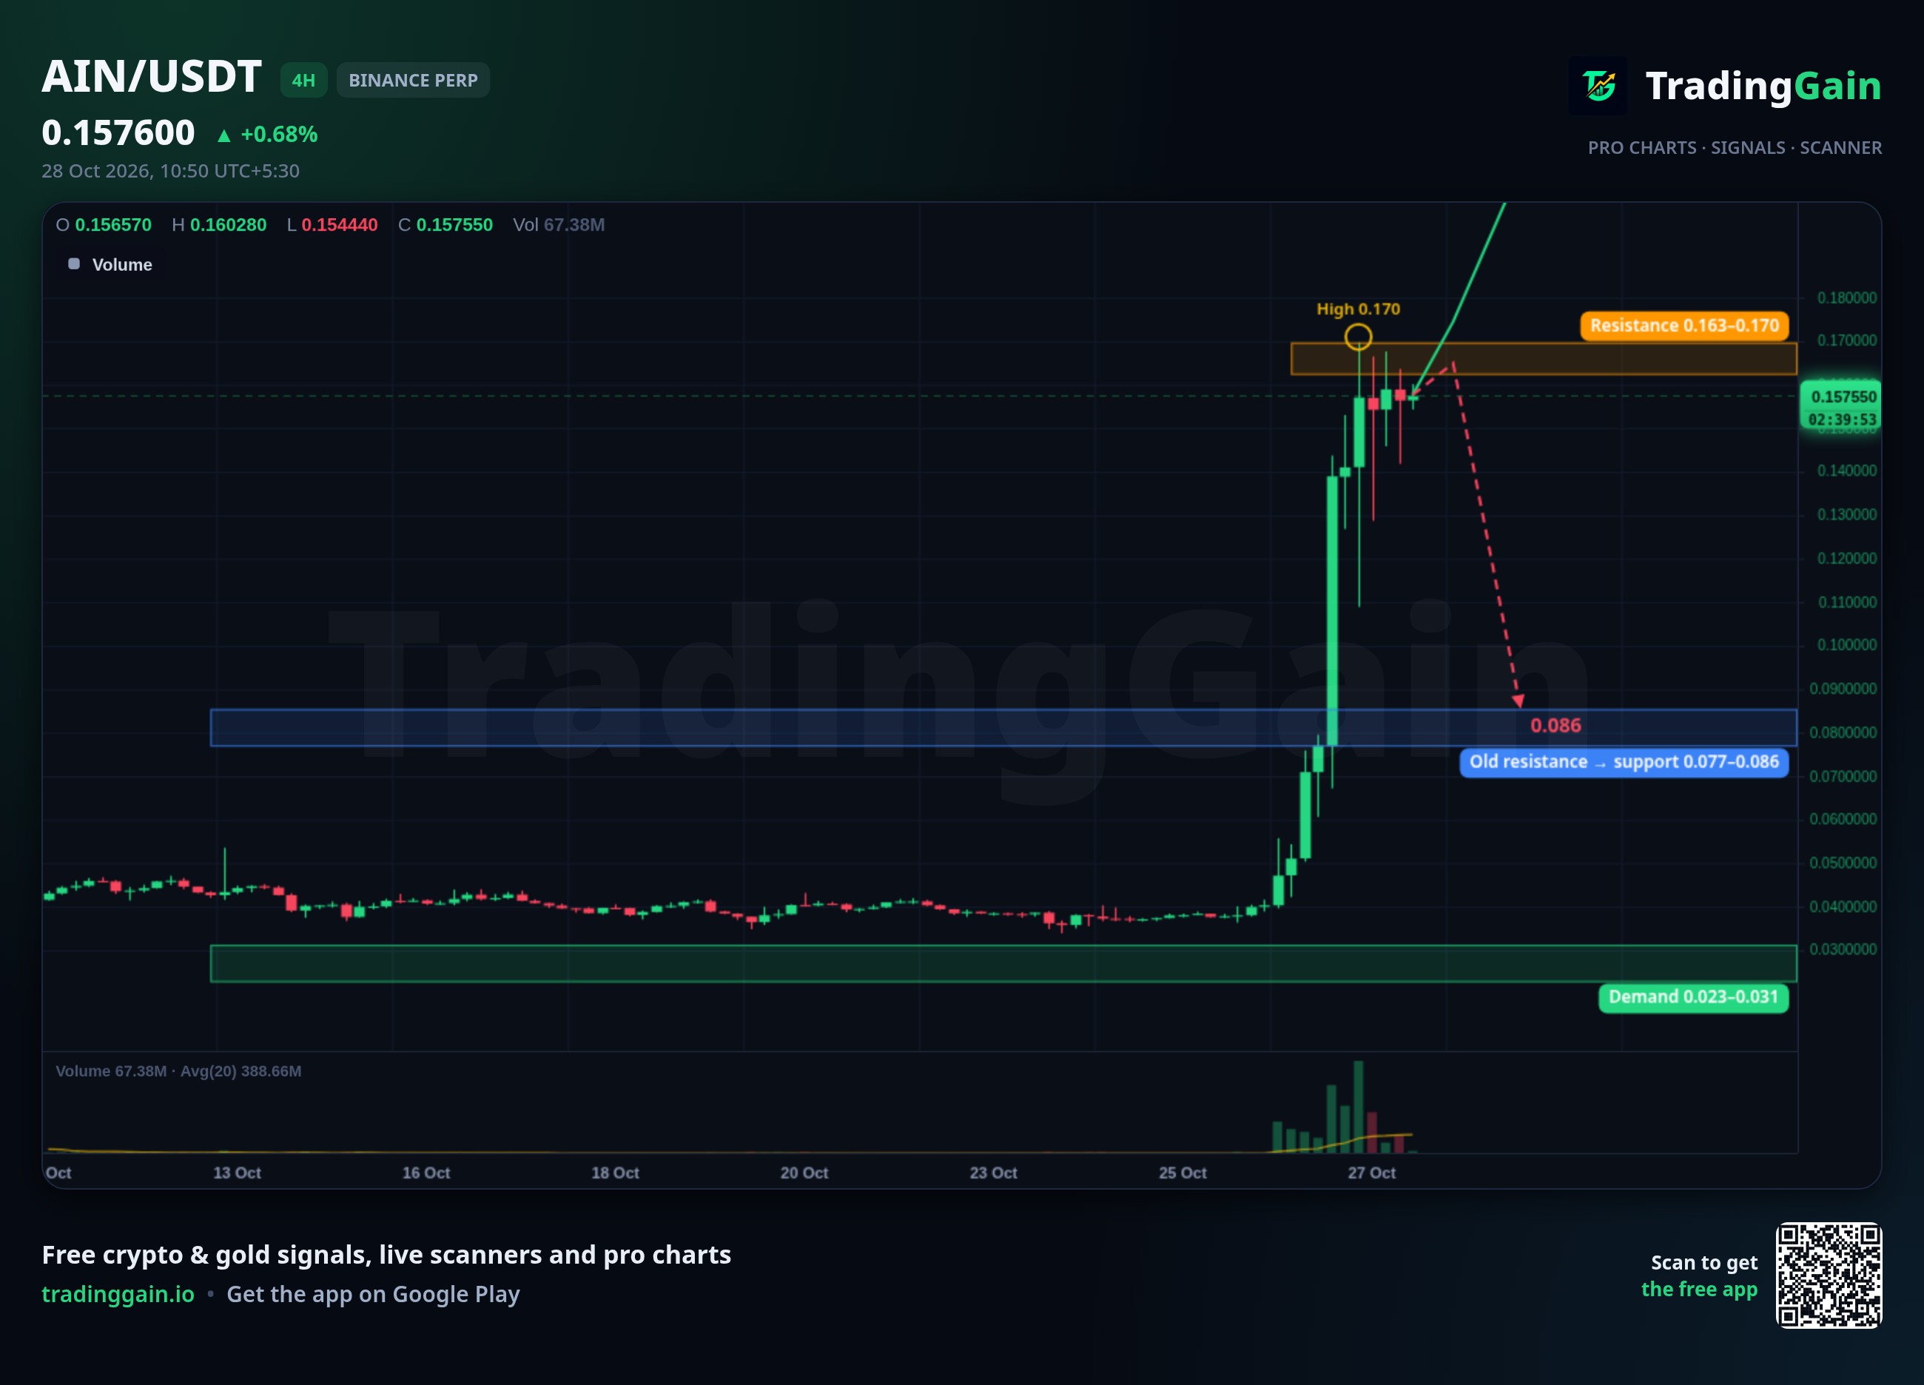Click the '13 Oct' date axis label
This screenshot has height=1385, width=1924.
(237, 1173)
